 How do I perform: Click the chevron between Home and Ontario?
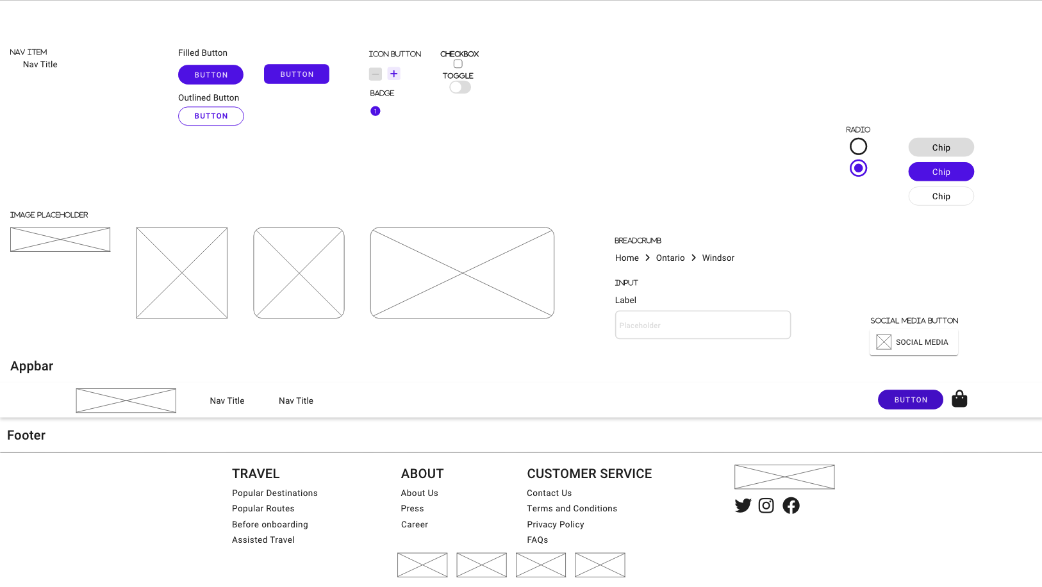pyautogui.click(x=648, y=258)
